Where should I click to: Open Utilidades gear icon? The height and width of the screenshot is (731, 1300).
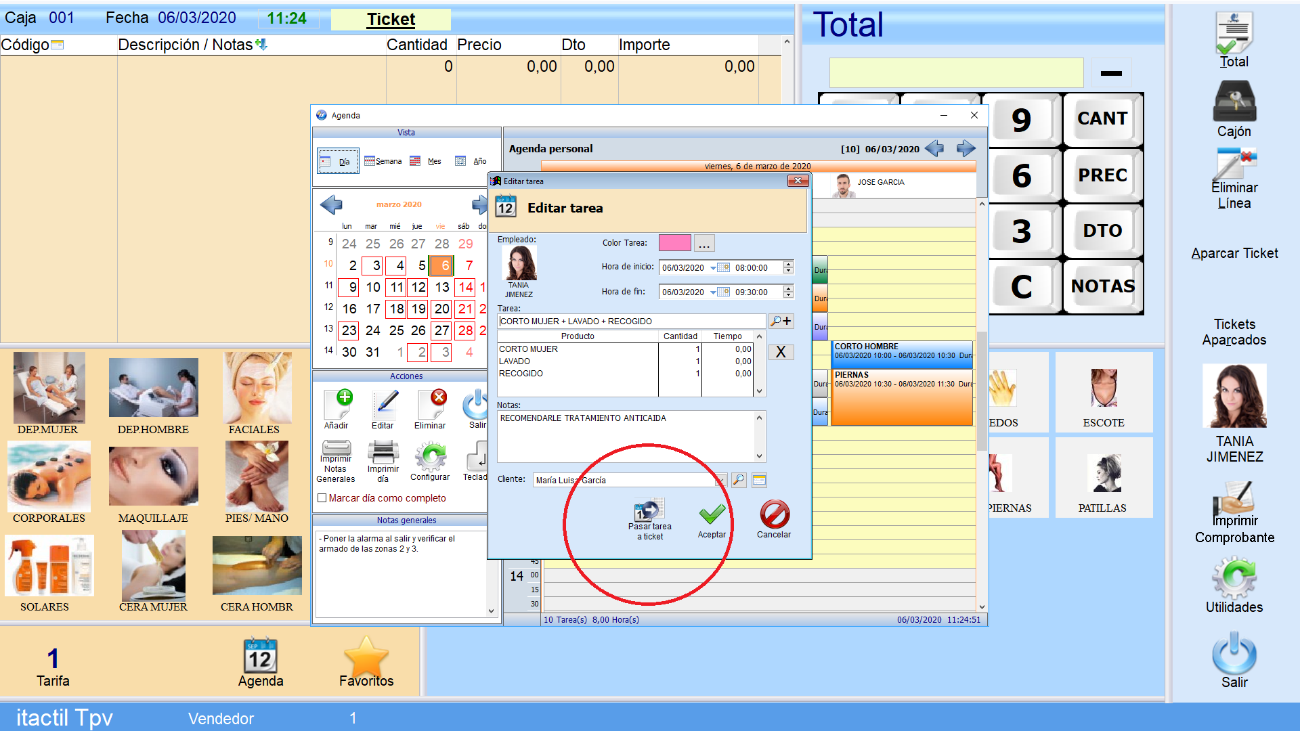pos(1234,577)
